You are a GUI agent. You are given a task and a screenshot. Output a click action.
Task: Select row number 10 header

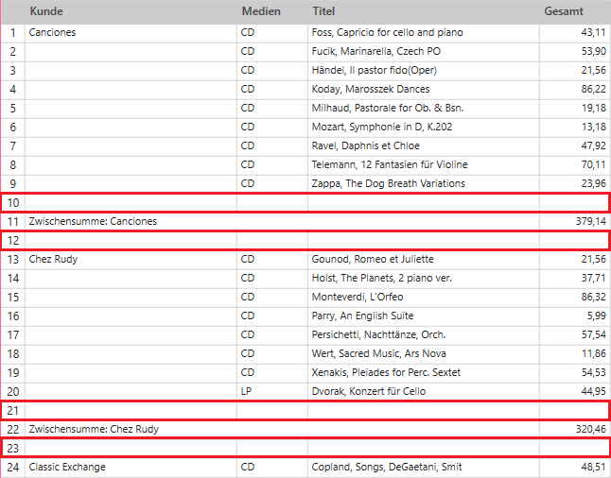pyautogui.click(x=13, y=202)
